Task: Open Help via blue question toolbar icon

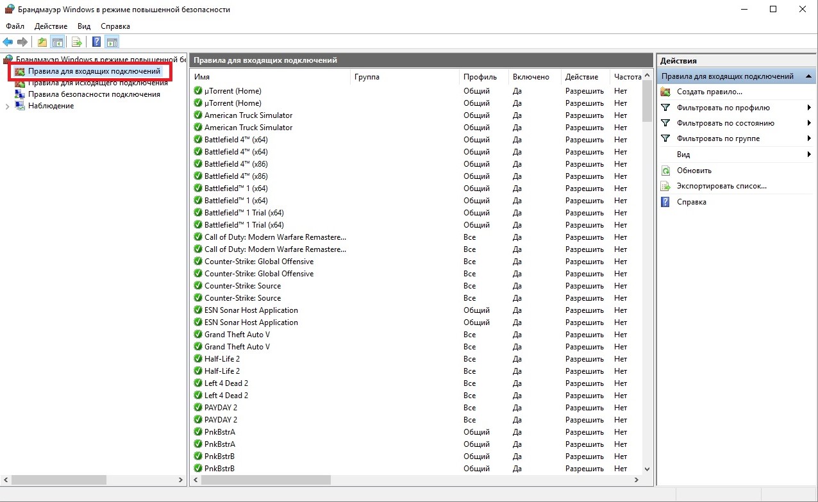Action: tap(97, 42)
